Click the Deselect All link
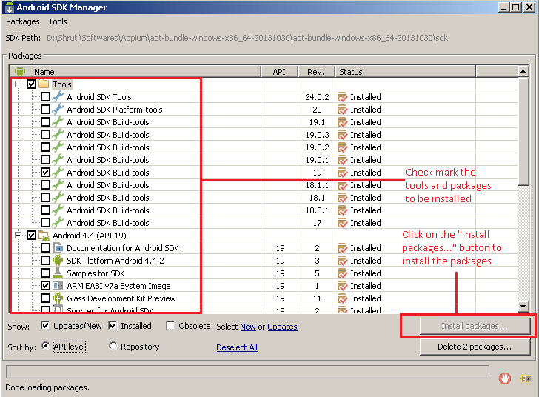Screen dimensions: 539x397 pos(237,347)
